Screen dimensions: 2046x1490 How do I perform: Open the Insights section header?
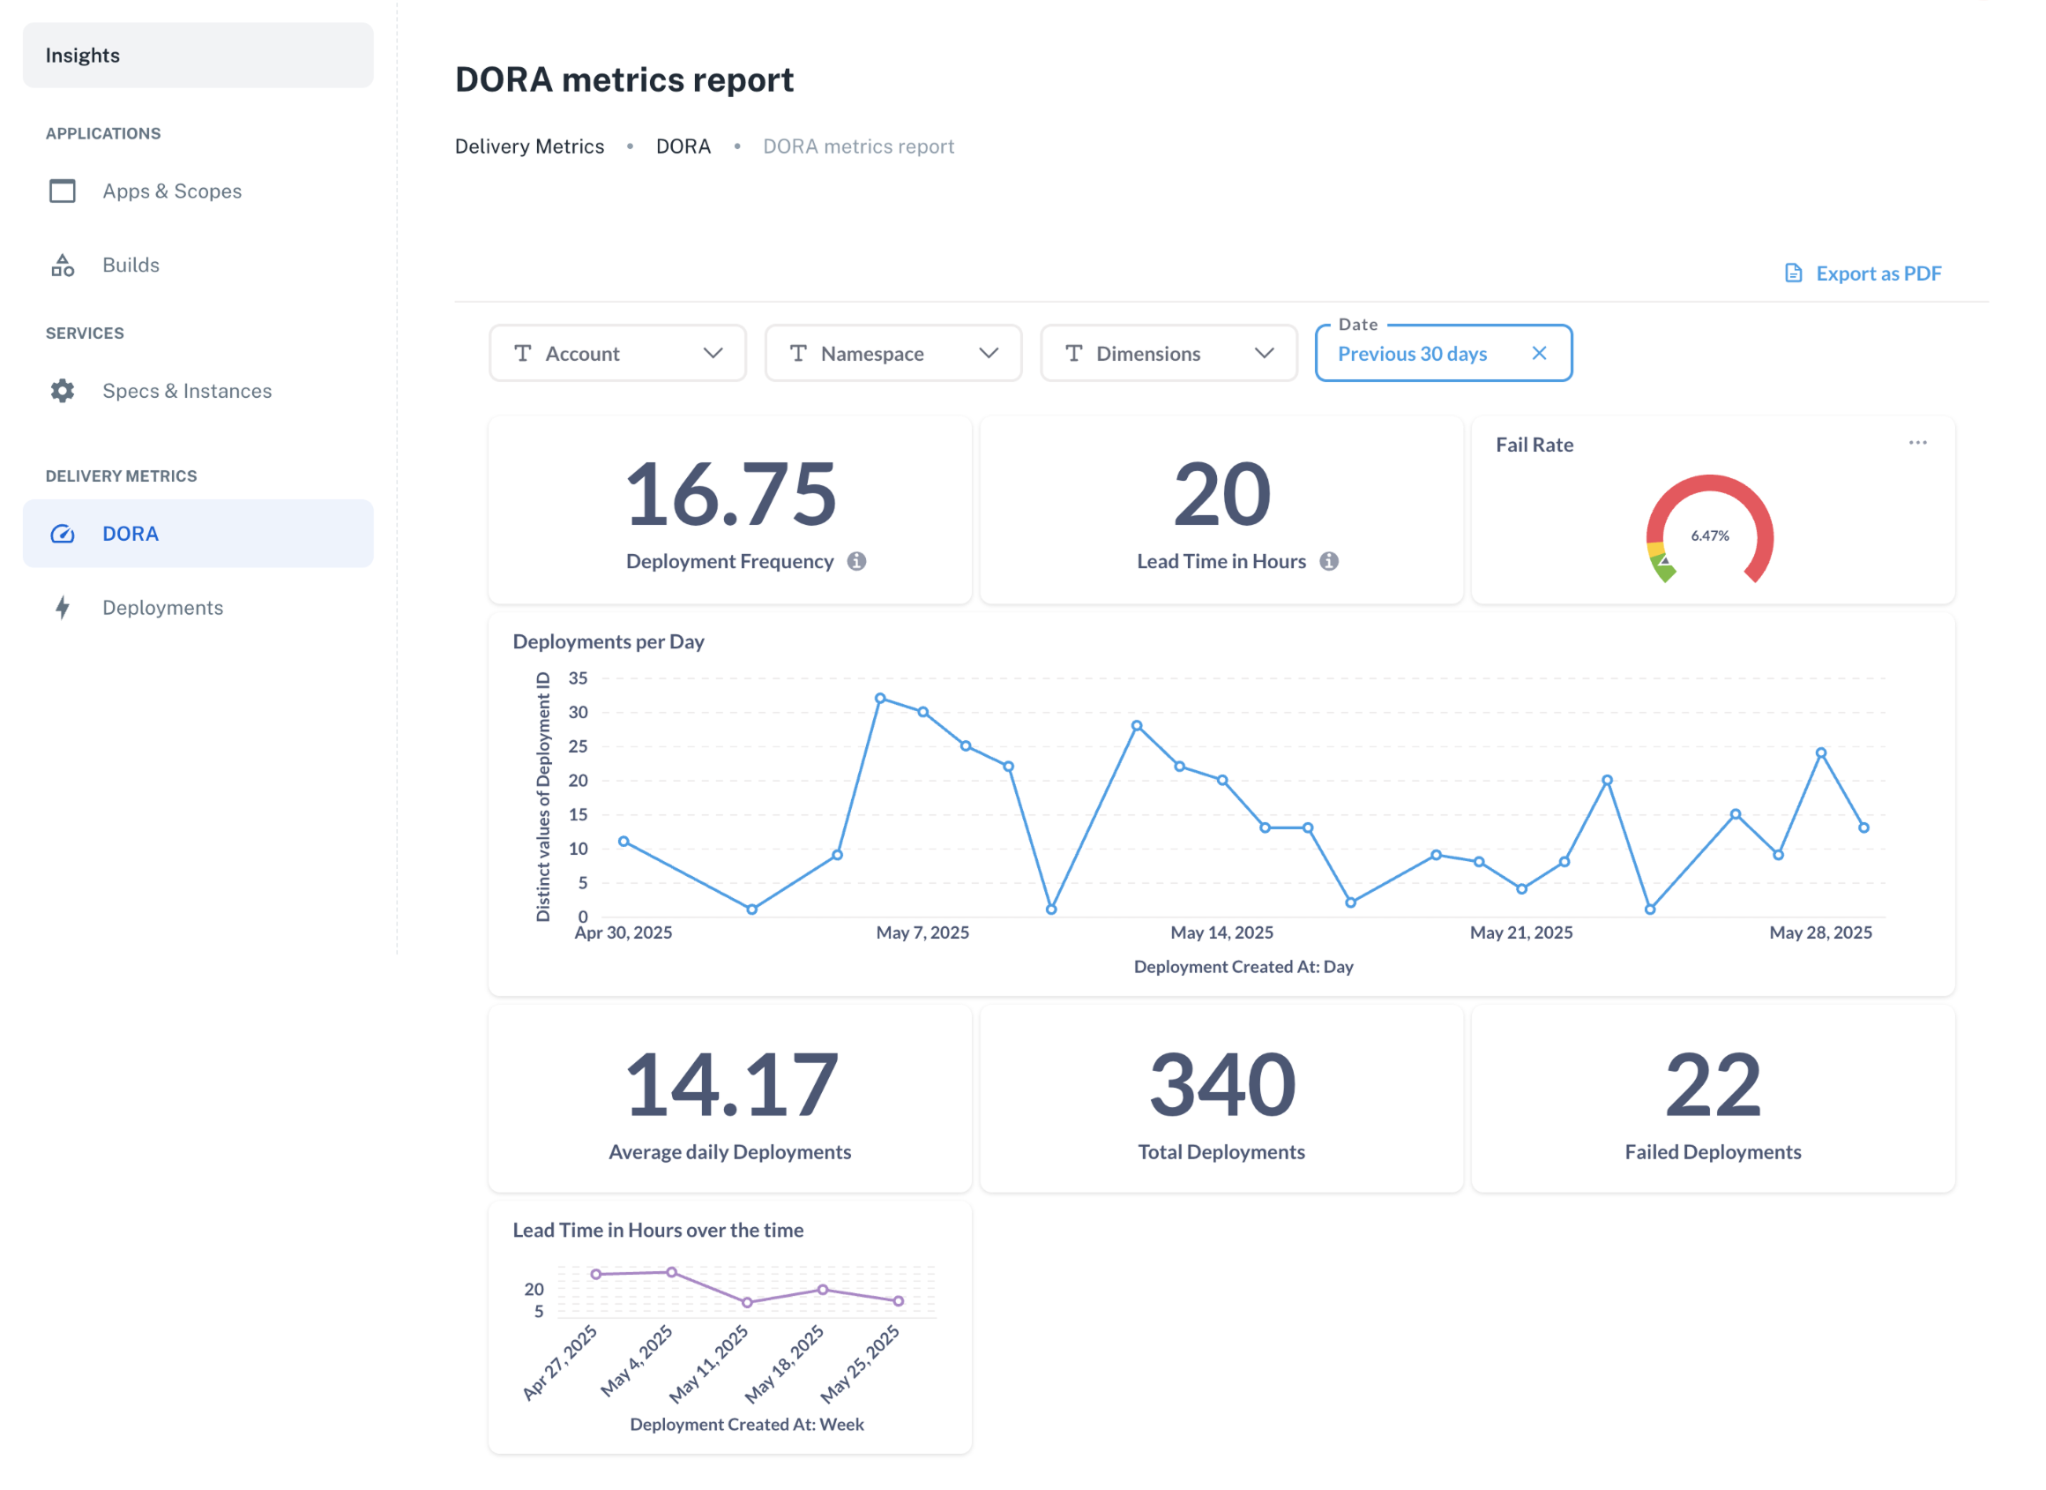pos(82,54)
